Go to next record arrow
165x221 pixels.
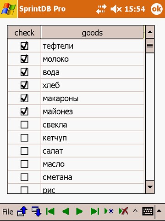79,211
